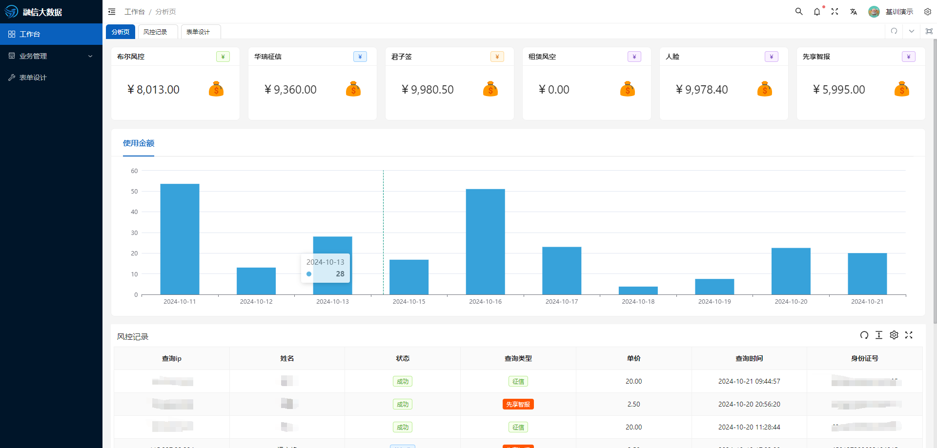Click the page vertical scrollbar

(935, 181)
